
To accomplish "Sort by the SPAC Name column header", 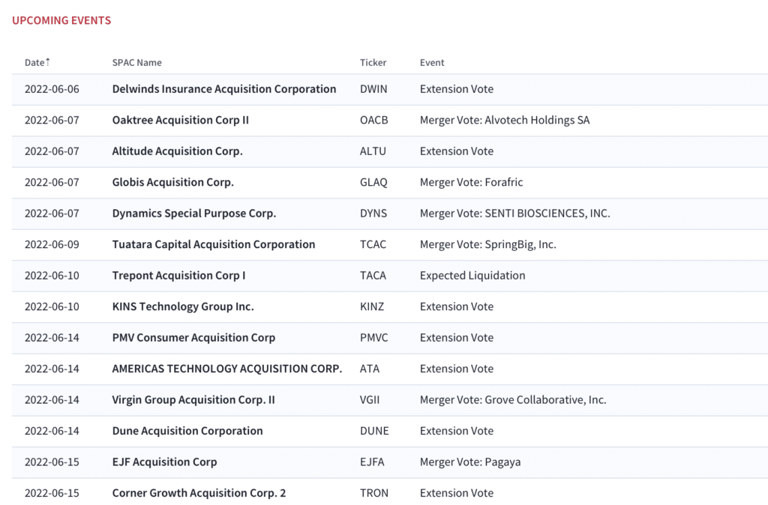I will pyautogui.click(x=136, y=63).
